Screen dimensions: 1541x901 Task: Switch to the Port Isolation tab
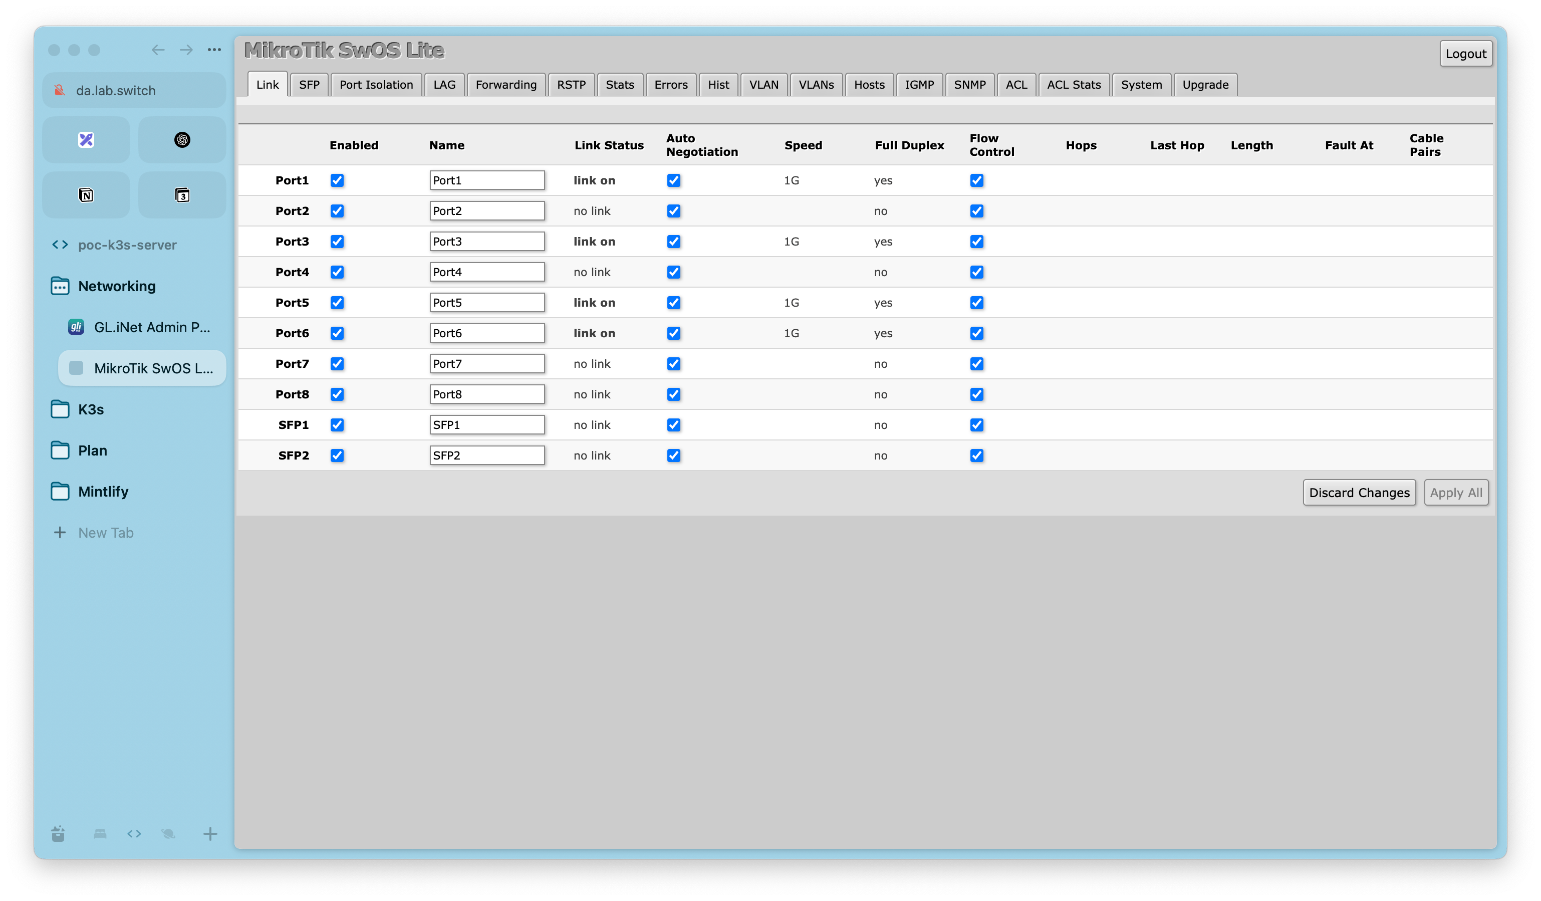pyautogui.click(x=376, y=85)
